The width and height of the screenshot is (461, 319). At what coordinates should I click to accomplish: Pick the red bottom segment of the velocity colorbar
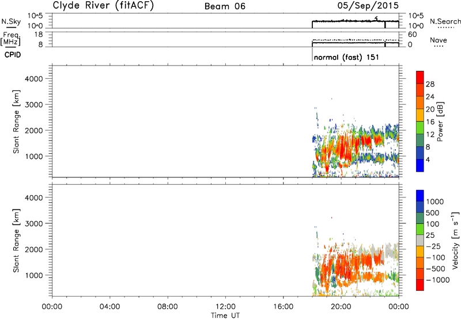point(420,285)
